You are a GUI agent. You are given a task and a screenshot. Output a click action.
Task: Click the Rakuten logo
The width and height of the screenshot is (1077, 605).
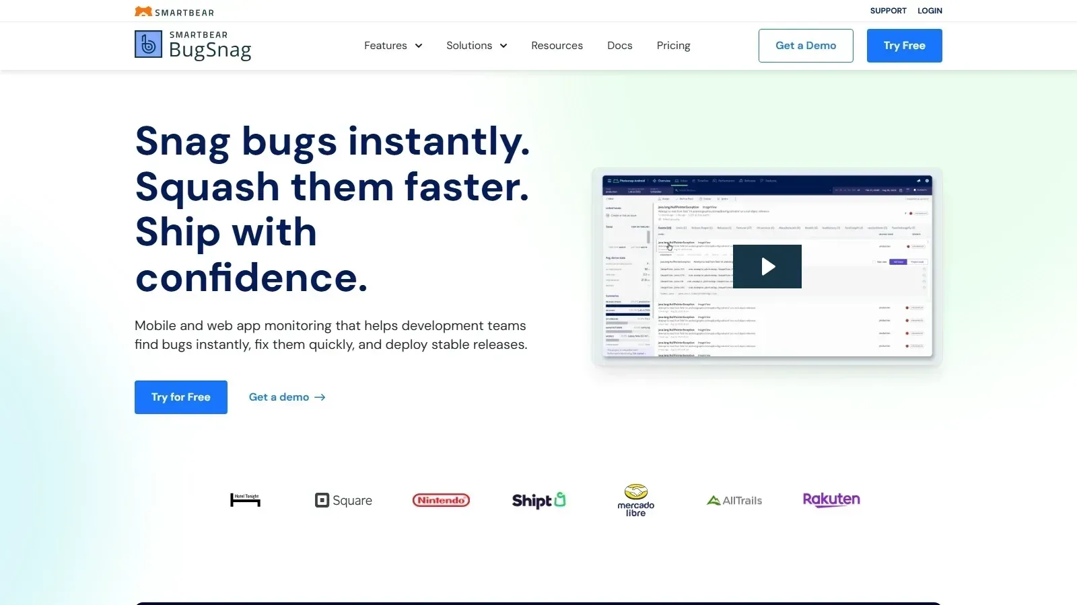[x=831, y=499]
